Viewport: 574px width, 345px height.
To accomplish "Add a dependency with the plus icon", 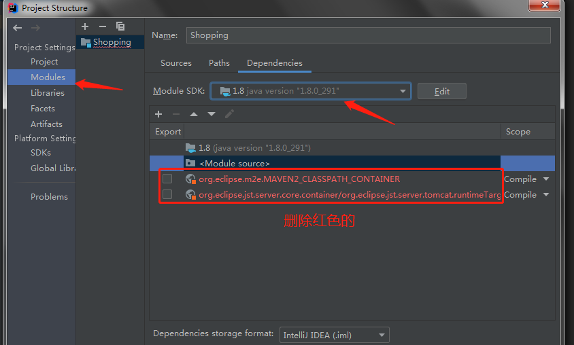I will click(x=158, y=114).
